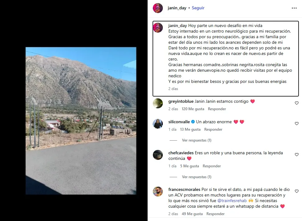Like greyintoblue's comment with the heart
The height and width of the screenshot is (221, 302).
click(297, 103)
